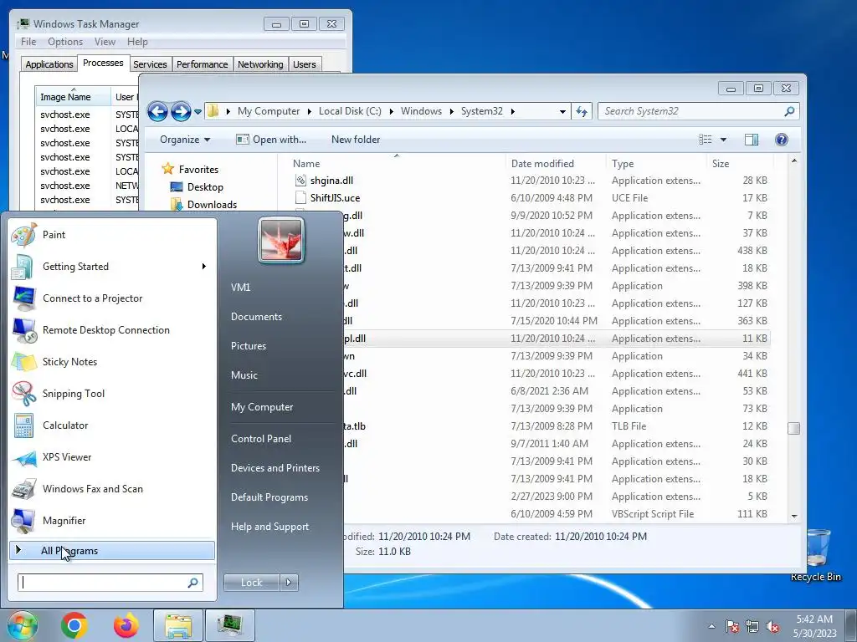857x642 pixels.
Task: Create a New folder
Action: click(x=356, y=140)
